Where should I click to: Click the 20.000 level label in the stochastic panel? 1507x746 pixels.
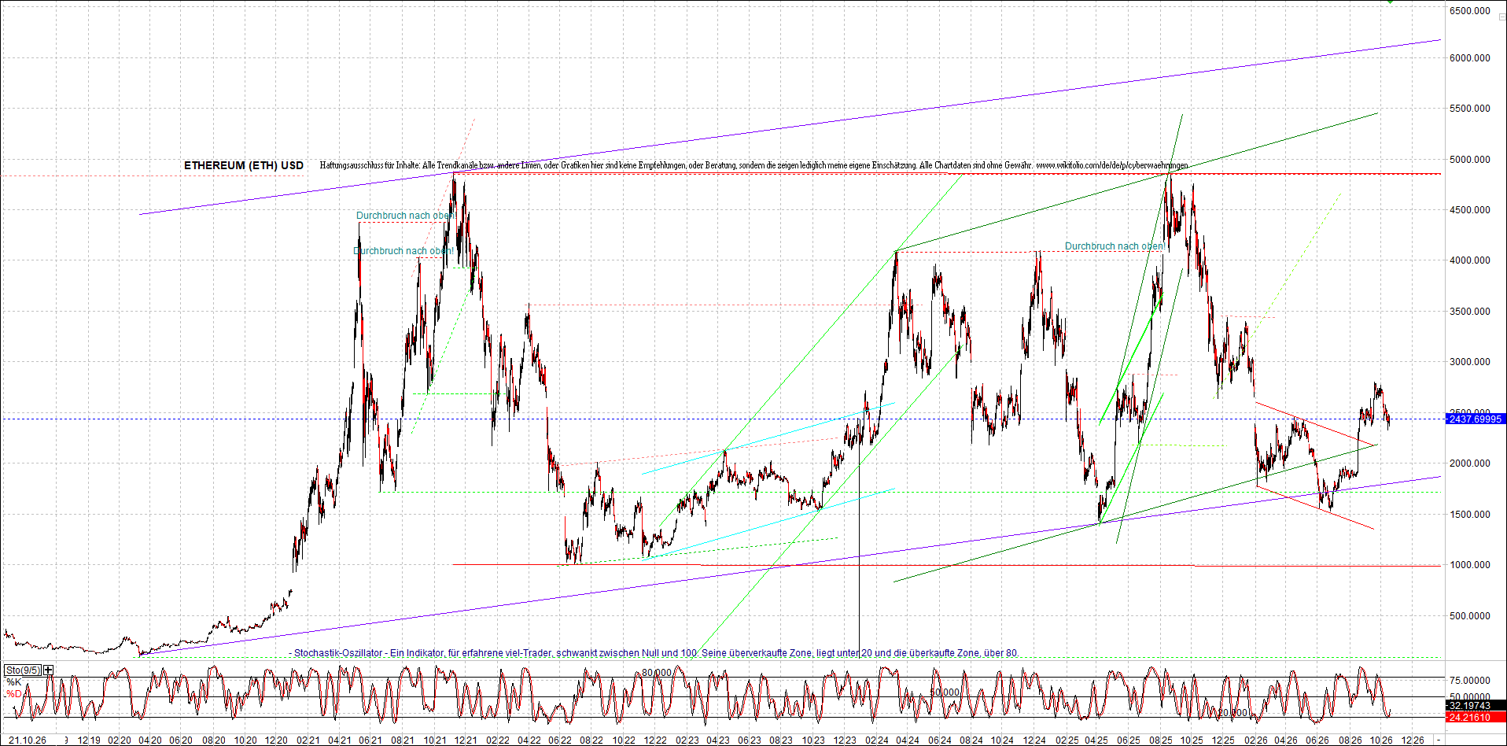pos(1233,713)
